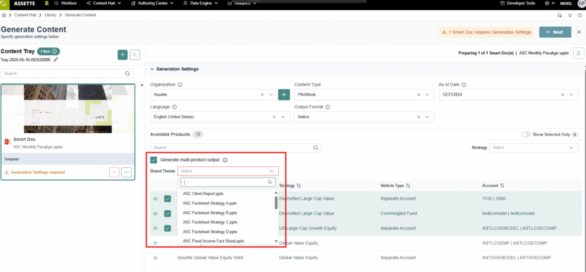Open the headset support icon
Image resolution: width=586 pixels, height=272 pixels.
tap(560, 15)
